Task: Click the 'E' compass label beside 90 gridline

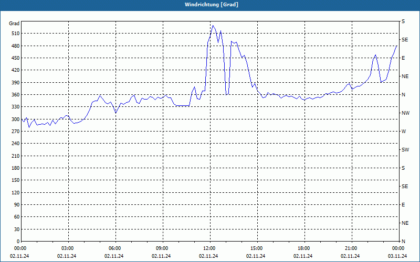Action: [x=403, y=204]
